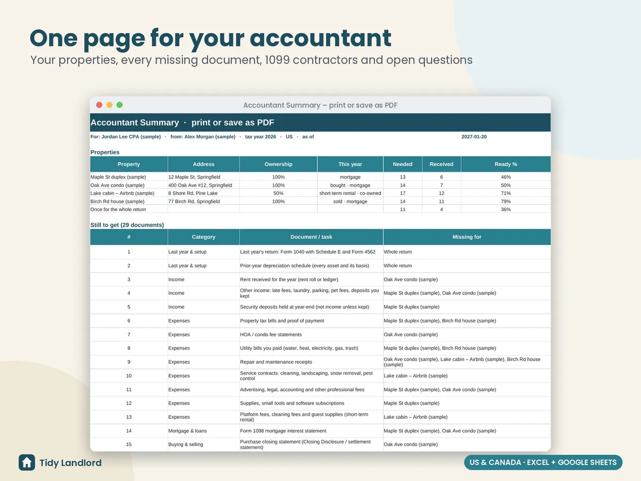
Task: Select the 400 Oak Ave #12, Springfield cell
Action: [x=204, y=185]
